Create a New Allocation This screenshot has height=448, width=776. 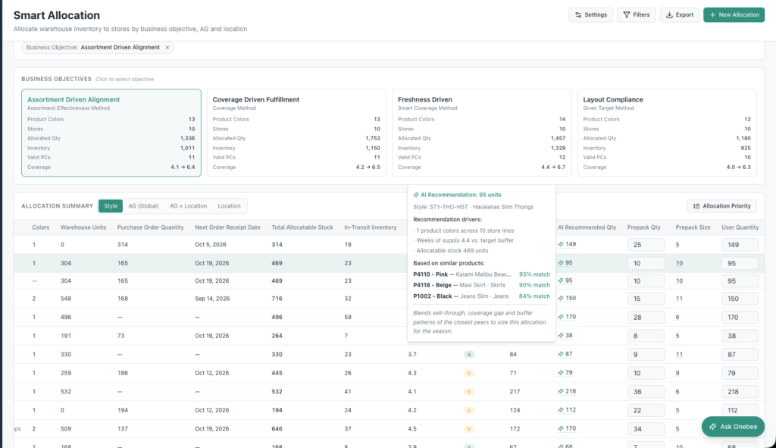[734, 15]
